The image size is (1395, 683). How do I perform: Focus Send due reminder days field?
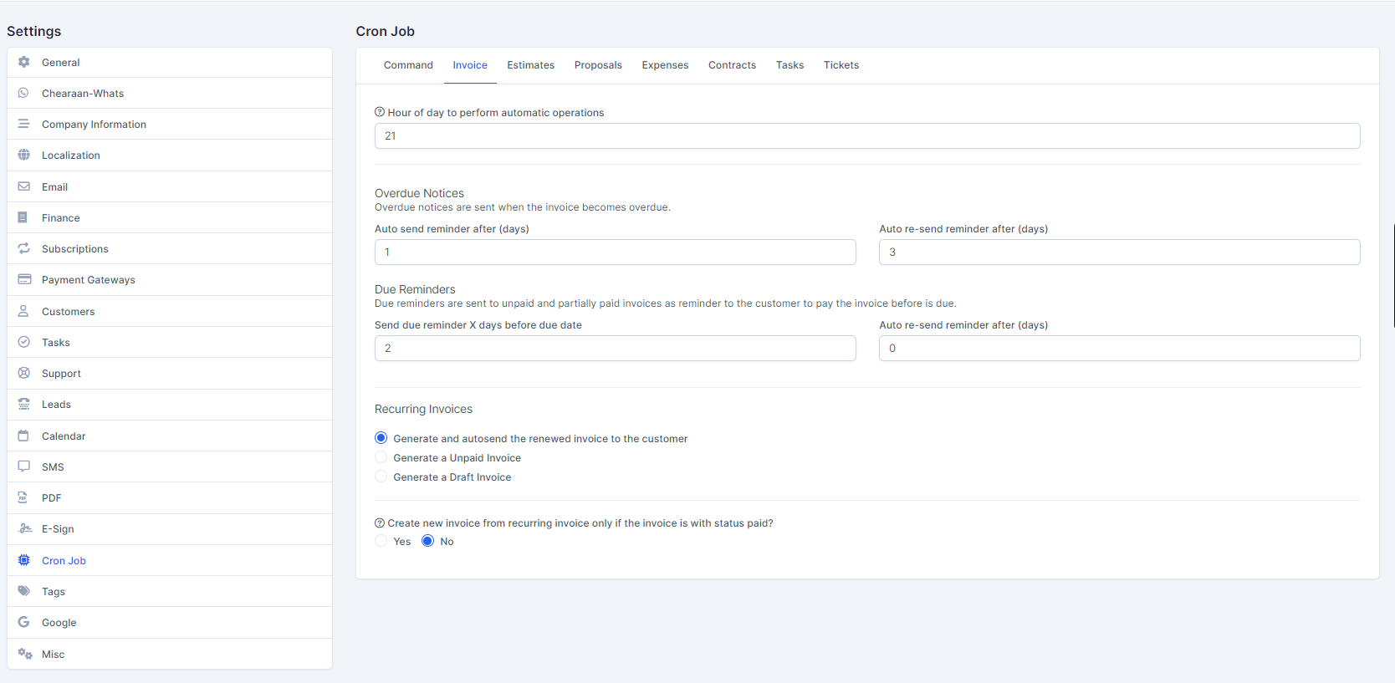click(615, 348)
